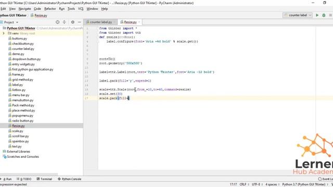
Task: Open the Run menu
Action: (61, 9)
